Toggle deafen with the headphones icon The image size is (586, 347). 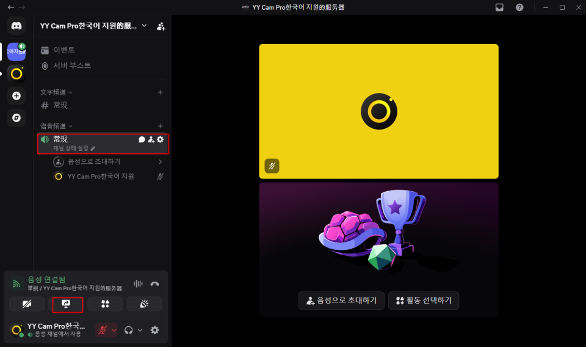[x=129, y=330]
